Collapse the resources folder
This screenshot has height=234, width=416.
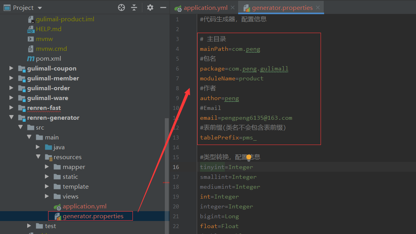coord(38,157)
